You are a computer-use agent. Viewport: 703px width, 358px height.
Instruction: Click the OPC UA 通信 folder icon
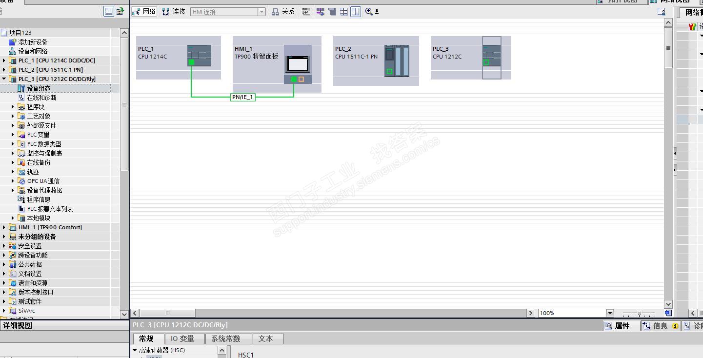tap(21, 181)
